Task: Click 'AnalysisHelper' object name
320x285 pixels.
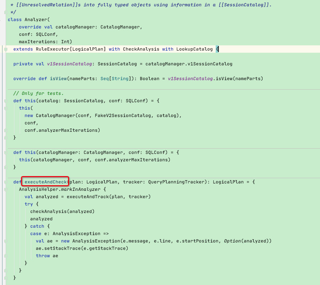Action: [39, 189]
